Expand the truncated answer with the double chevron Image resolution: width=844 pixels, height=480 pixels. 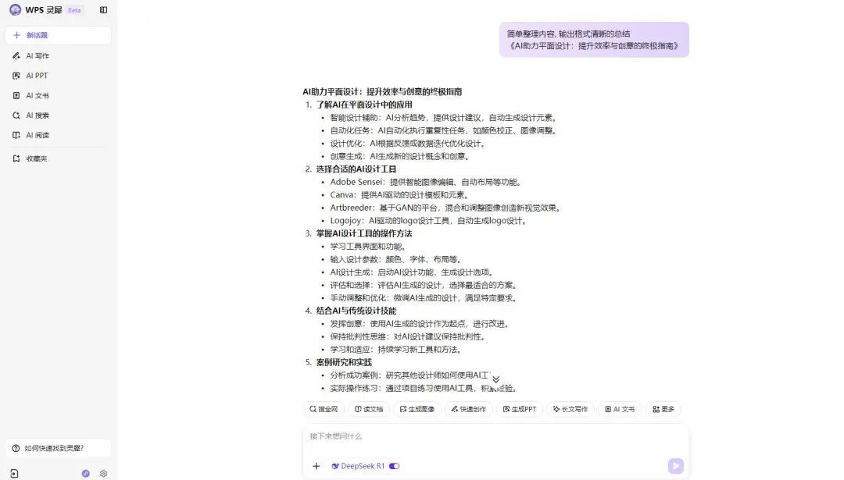click(495, 376)
